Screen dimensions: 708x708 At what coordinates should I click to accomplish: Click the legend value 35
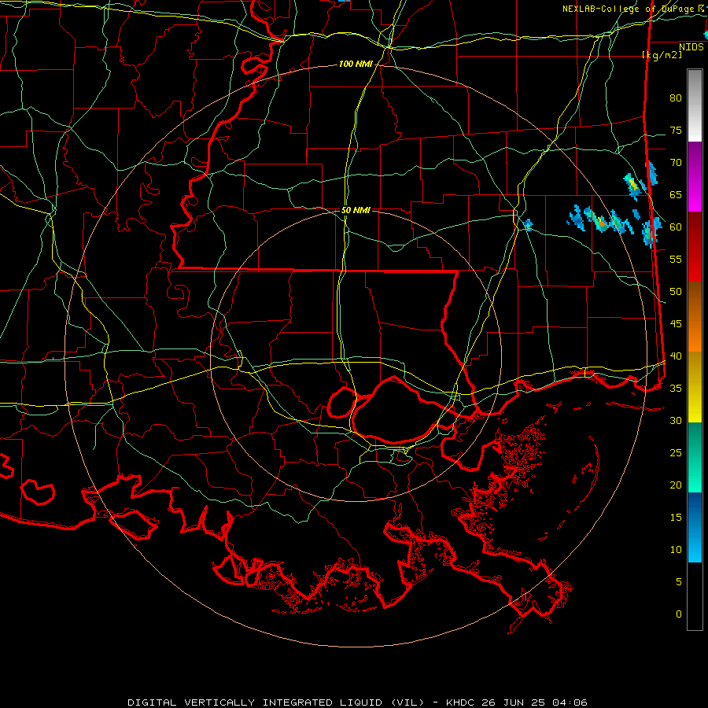(x=676, y=389)
